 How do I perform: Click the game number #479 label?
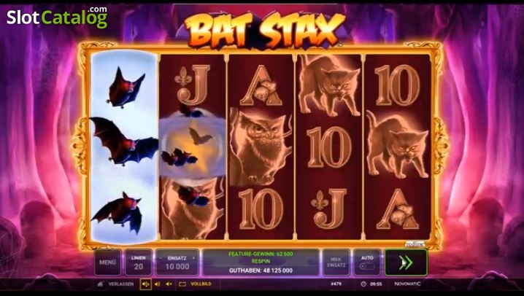click(x=336, y=284)
